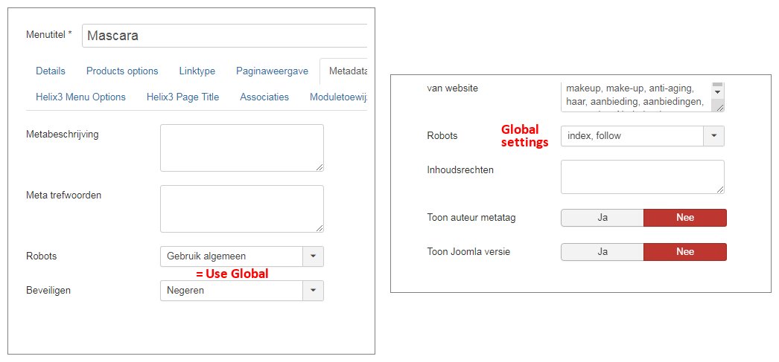This screenshot has height=362, width=779.
Task: Click the resize handle of Metabeschrijving box
Action: click(319, 167)
